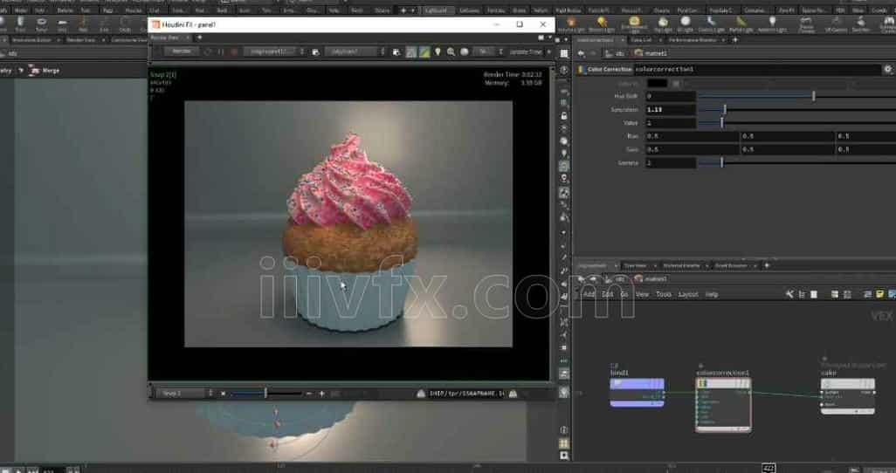Select the Distant Light shelf tool
This screenshot has width=896, height=473.
tap(602, 24)
